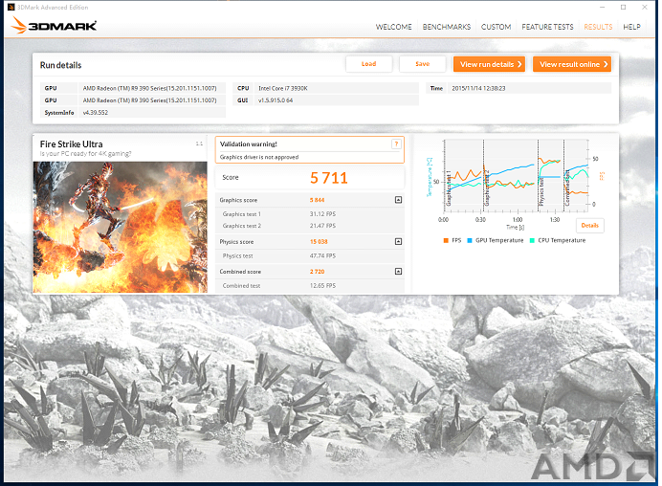The image size is (662, 486).
Task: Open the BENCHMARKS tab
Action: pyautogui.click(x=446, y=27)
